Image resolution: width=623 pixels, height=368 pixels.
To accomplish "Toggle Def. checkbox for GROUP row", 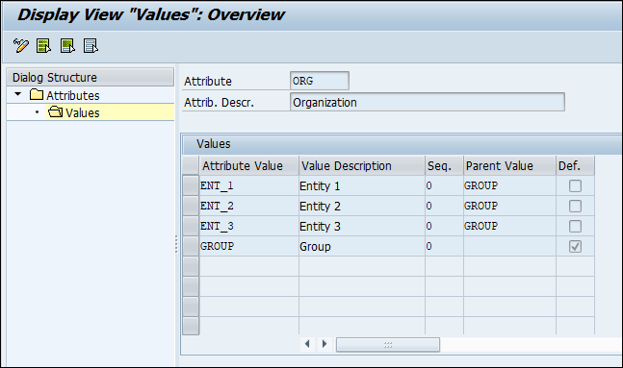I will 575,246.
